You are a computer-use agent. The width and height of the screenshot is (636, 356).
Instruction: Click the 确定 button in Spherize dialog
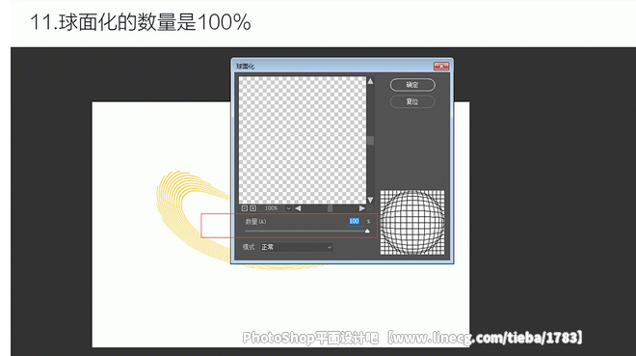pyautogui.click(x=412, y=85)
